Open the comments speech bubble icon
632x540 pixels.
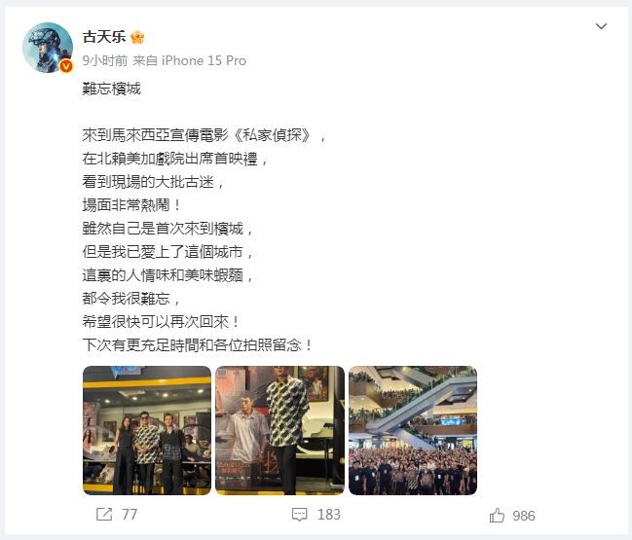pyautogui.click(x=300, y=515)
